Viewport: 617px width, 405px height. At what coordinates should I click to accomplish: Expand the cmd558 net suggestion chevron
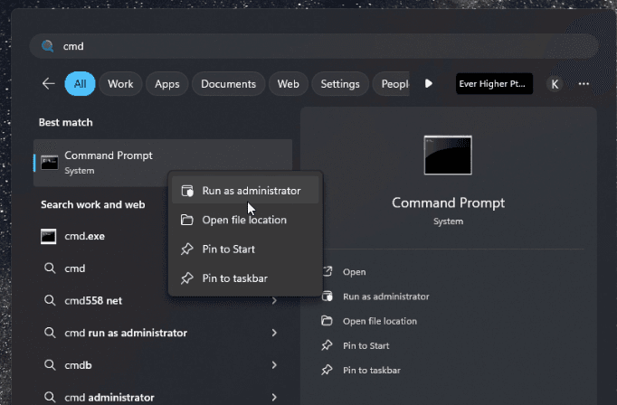coord(274,301)
